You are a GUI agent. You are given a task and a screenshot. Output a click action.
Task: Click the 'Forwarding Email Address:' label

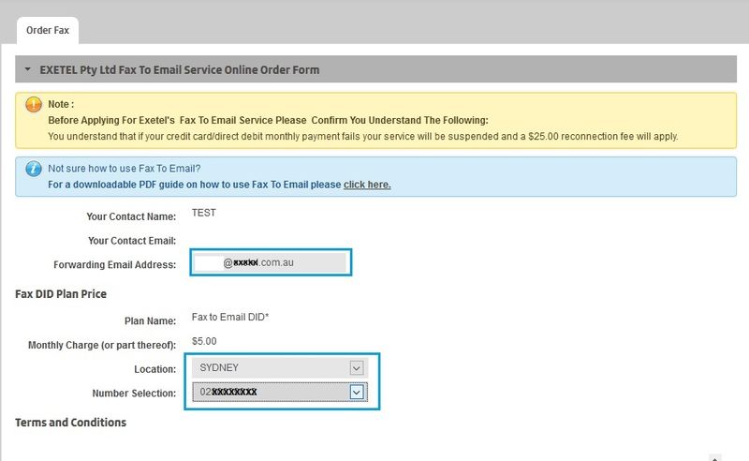coord(114,264)
